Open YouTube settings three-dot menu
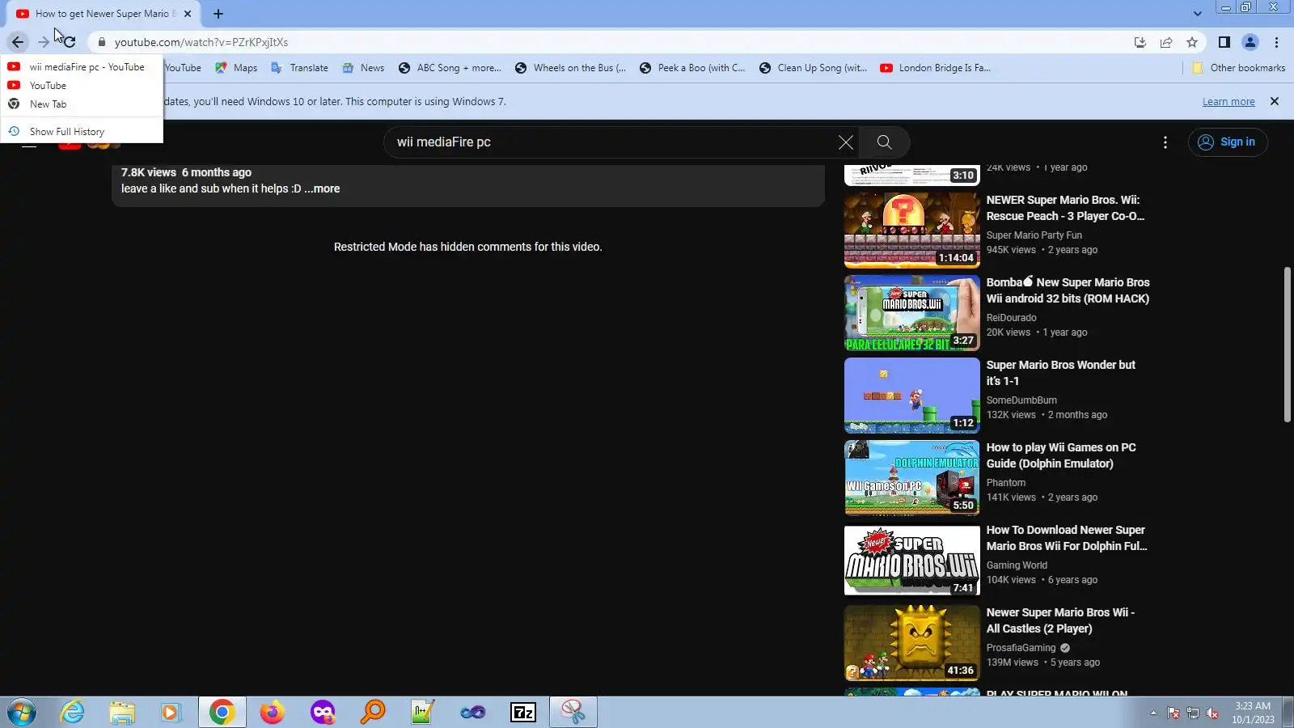This screenshot has height=728, width=1294. [1165, 142]
